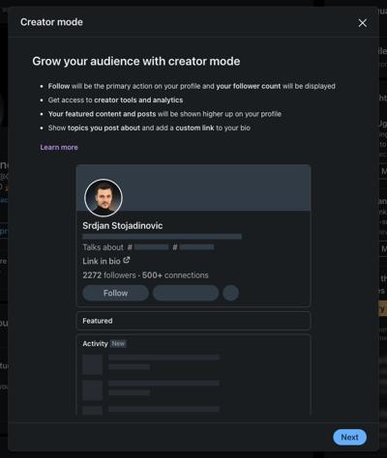Click the Follow button in the preview

115,293
